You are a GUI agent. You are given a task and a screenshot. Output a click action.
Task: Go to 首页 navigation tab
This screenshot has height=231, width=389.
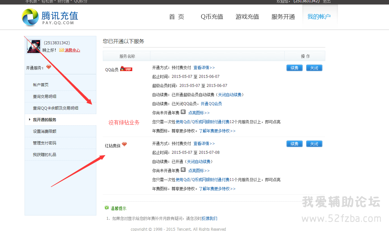(x=177, y=17)
